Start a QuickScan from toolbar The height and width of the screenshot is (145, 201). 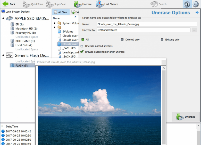27,4
